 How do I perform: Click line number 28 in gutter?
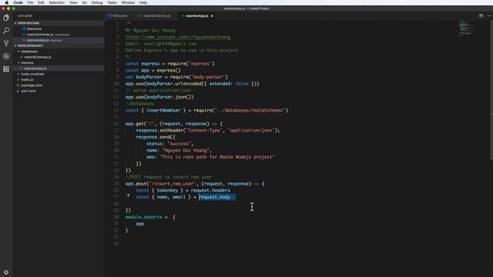coord(116,204)
